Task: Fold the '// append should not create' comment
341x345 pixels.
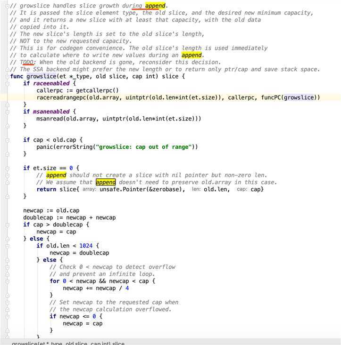Action: 7,176
